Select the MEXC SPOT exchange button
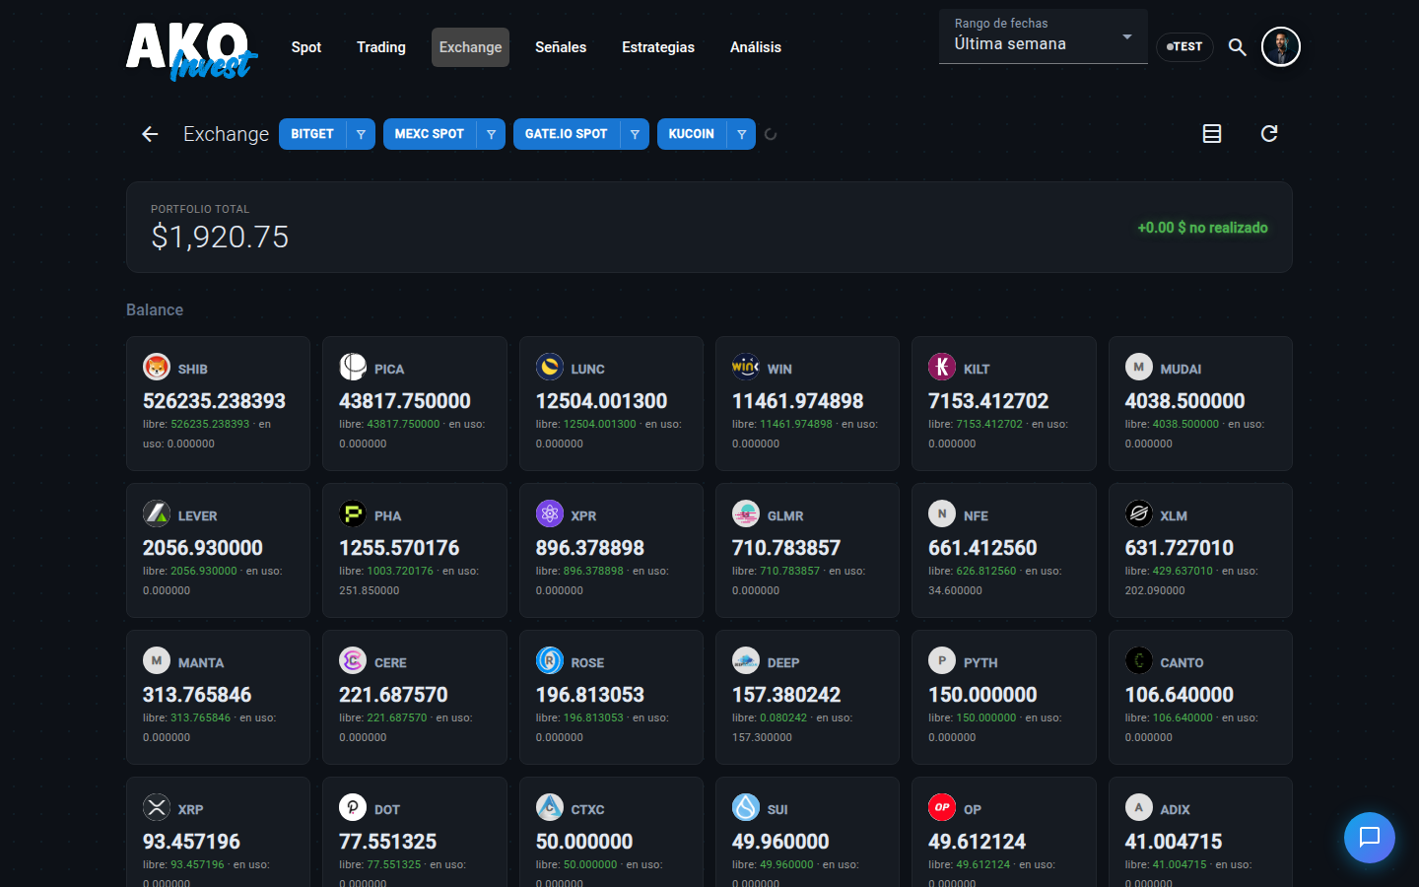Viewport: 1419px width, 887px height. click(x=430, y=134)
